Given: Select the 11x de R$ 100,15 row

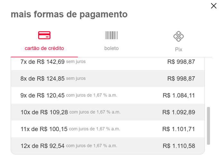Looking at the screenshot, I should coord(108,129).
